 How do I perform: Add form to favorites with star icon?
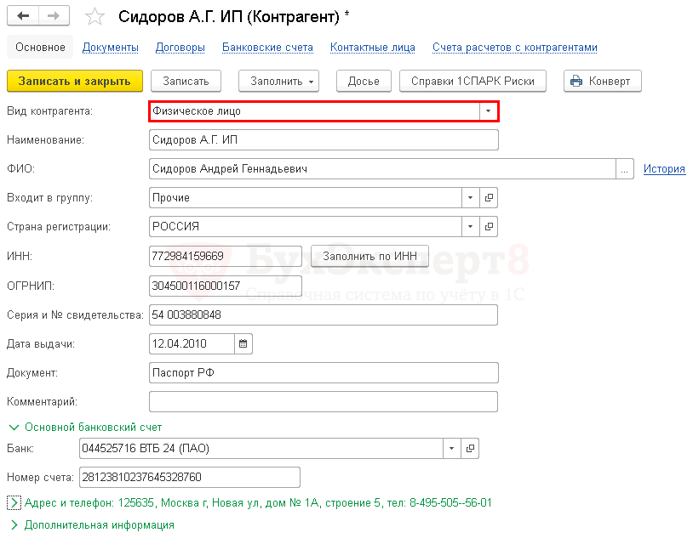click(95, 17)
